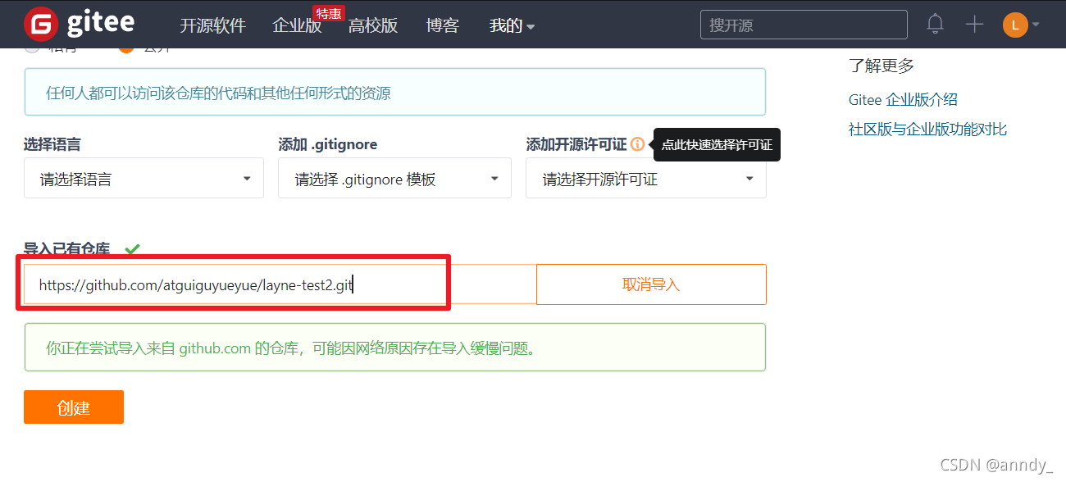Click the plus icon to create new

click(974, 24)
